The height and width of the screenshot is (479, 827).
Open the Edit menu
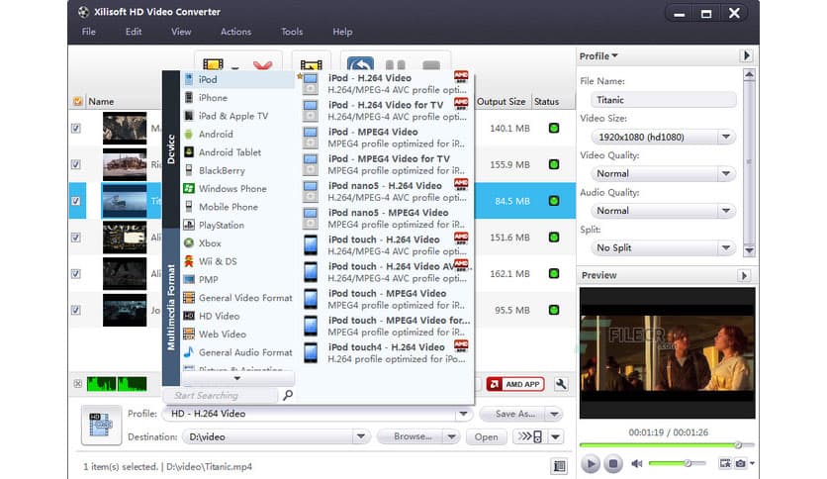(134, 32)
